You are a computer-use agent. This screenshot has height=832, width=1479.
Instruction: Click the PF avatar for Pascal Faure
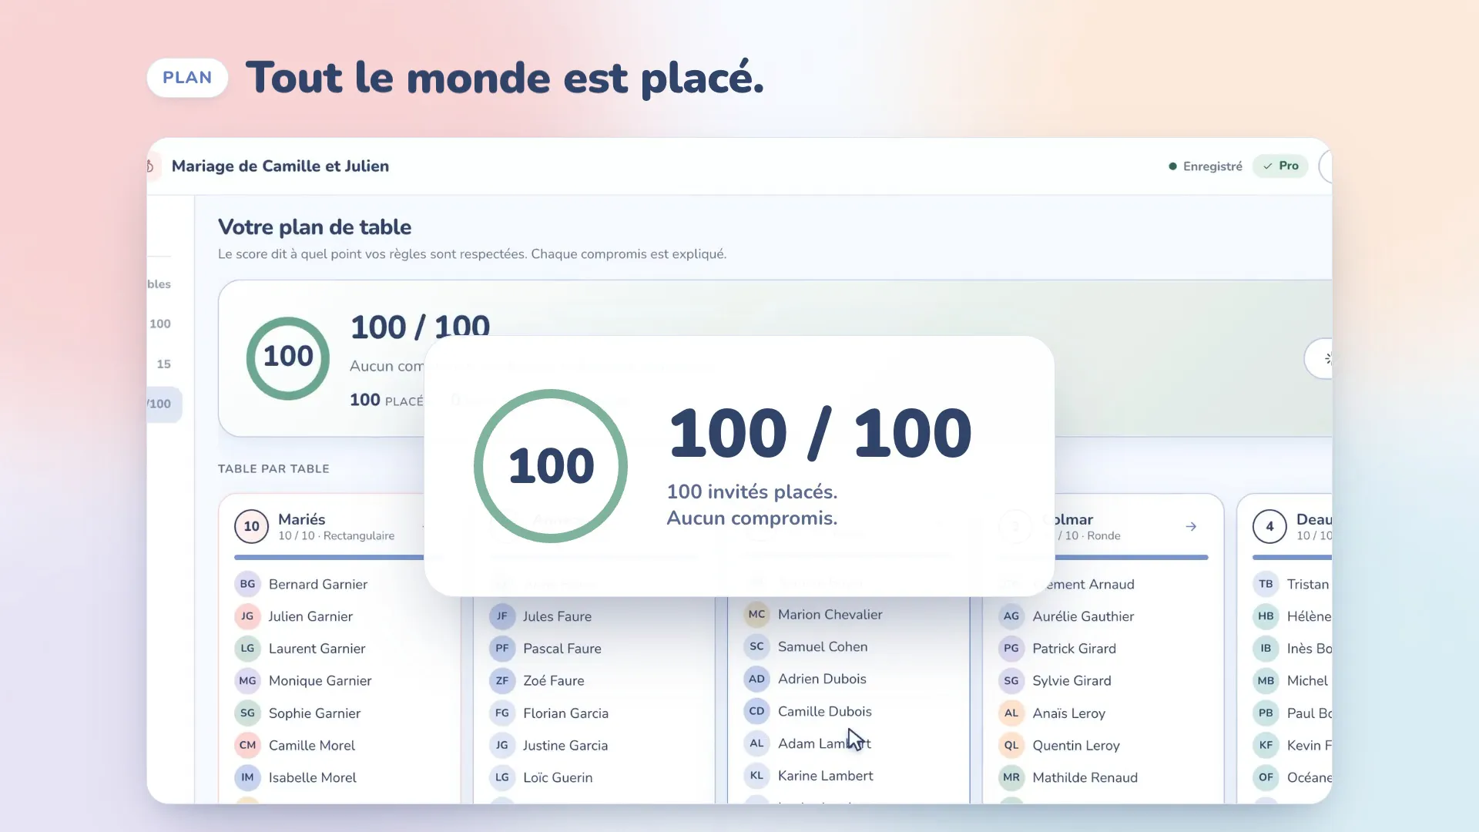pyautogui.click(x=502, y=649)
